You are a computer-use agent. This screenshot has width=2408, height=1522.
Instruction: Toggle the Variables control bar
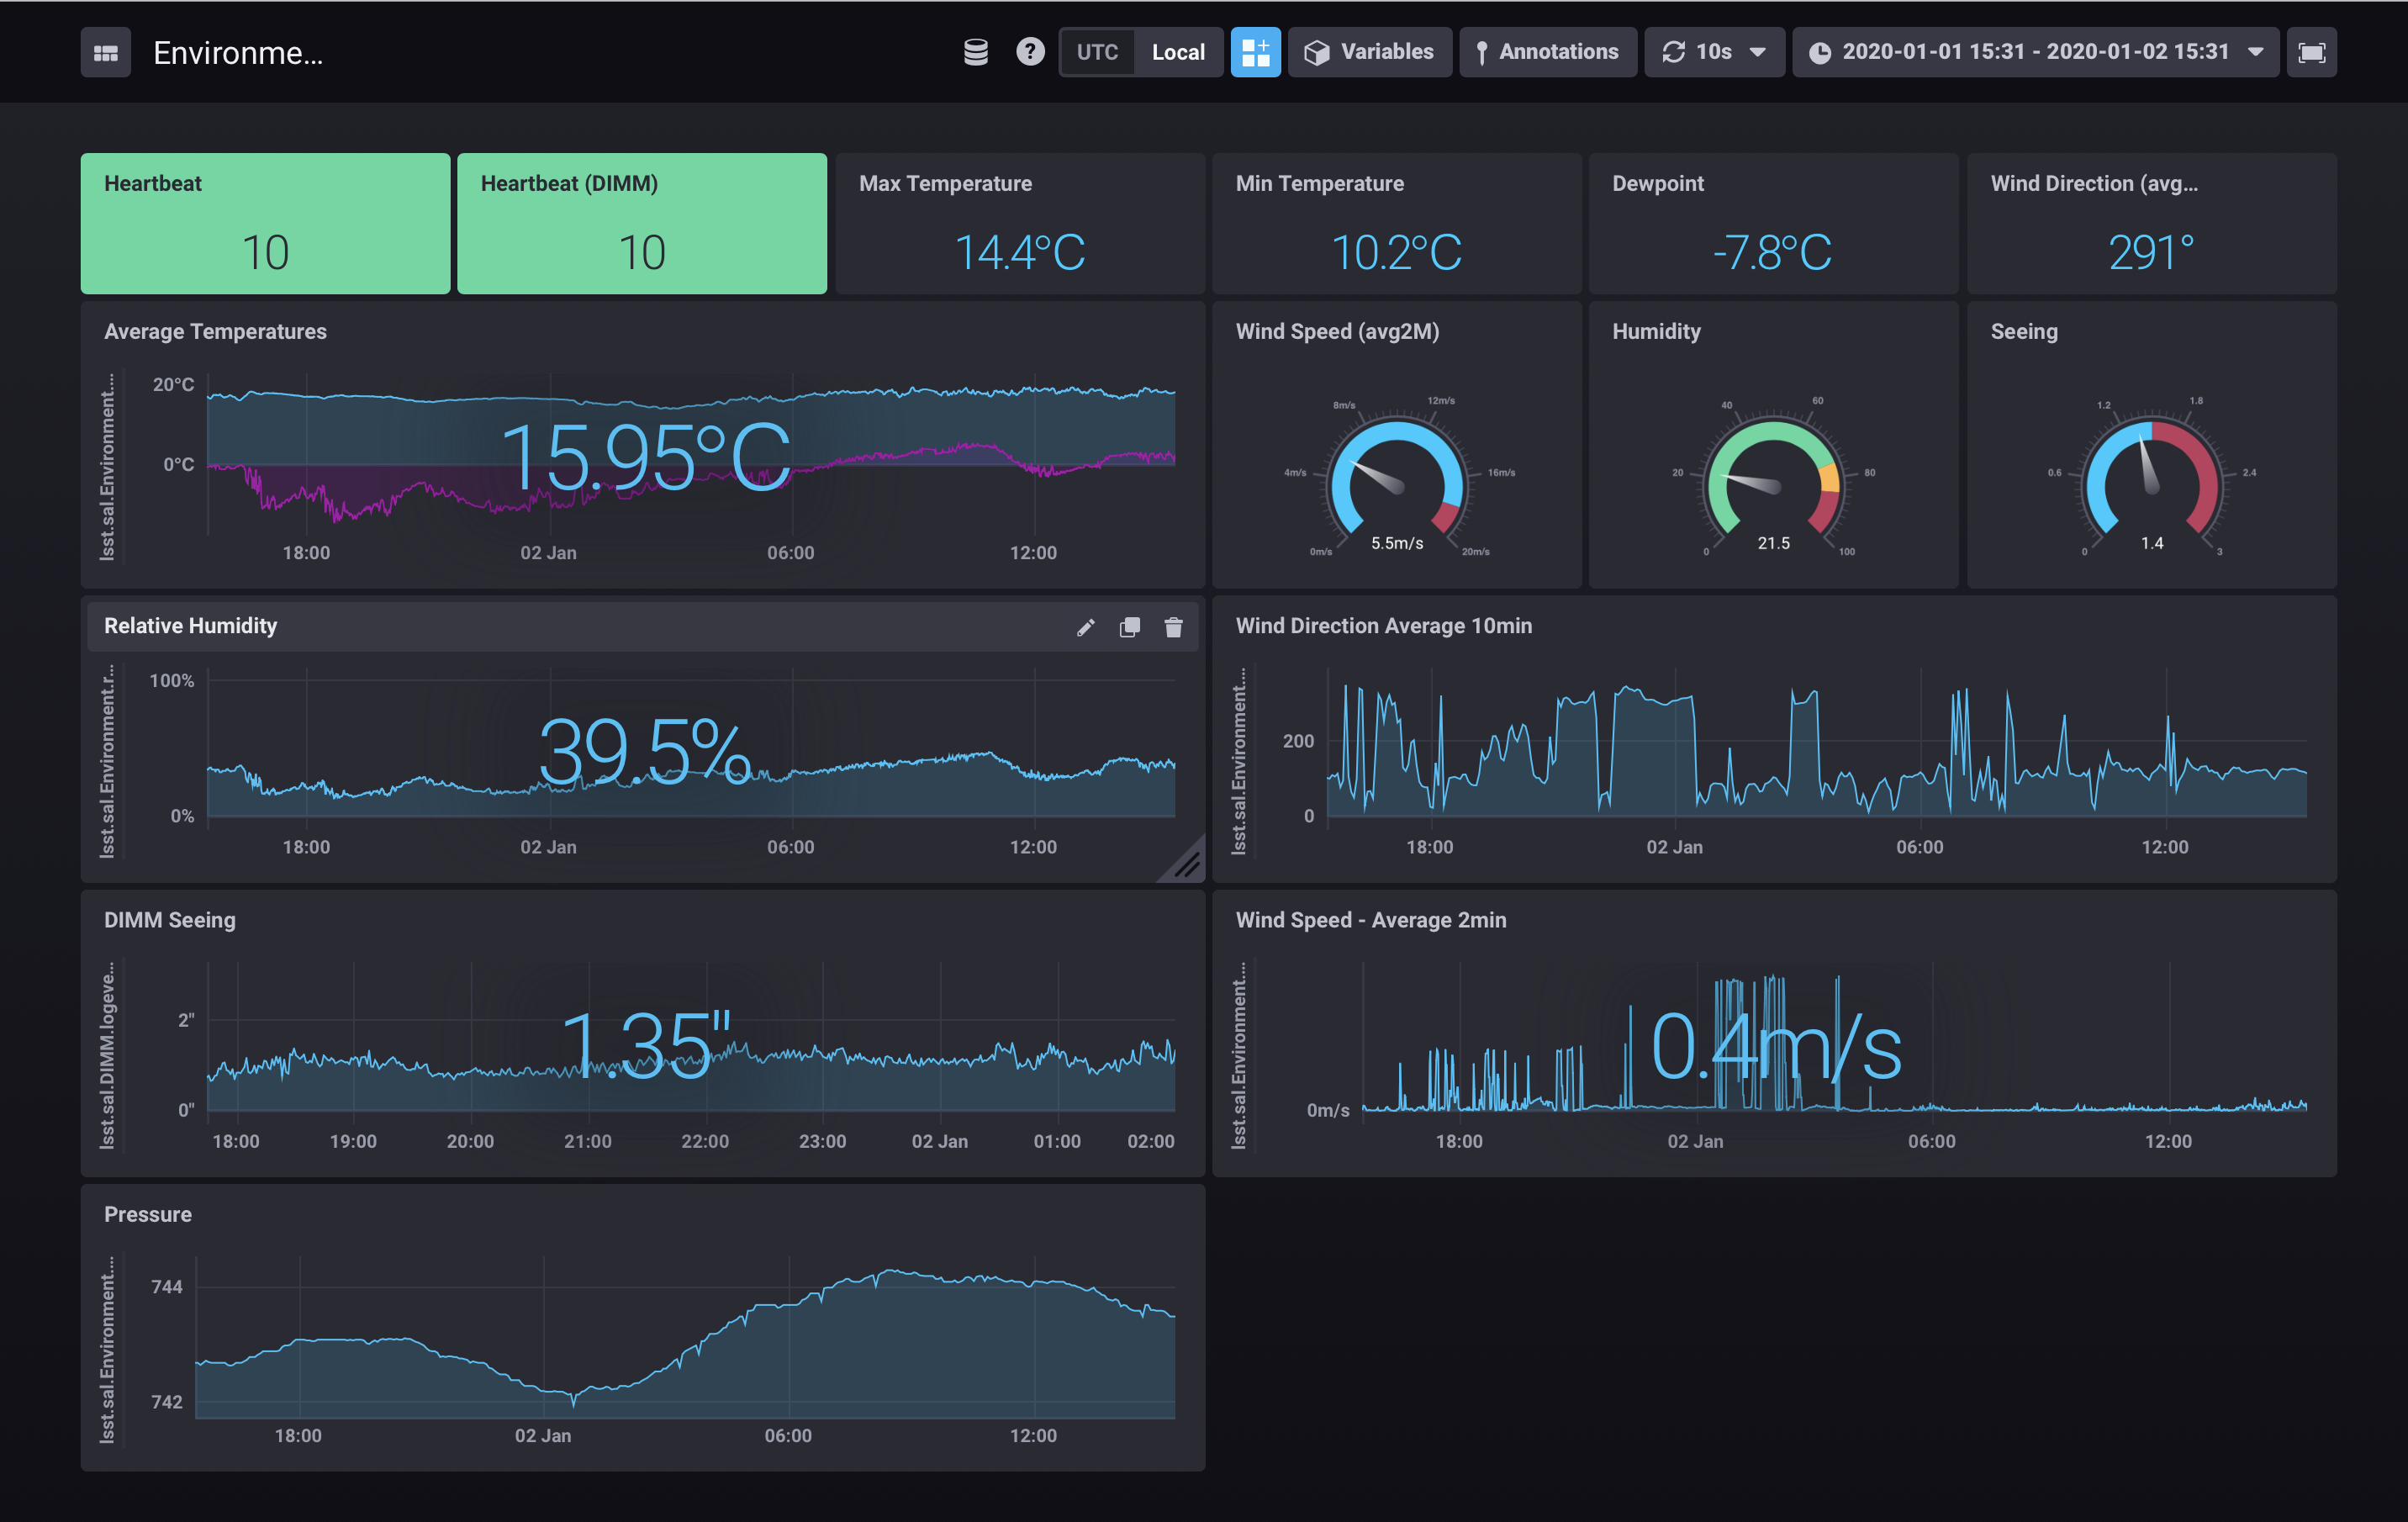tap(1370, 52)
